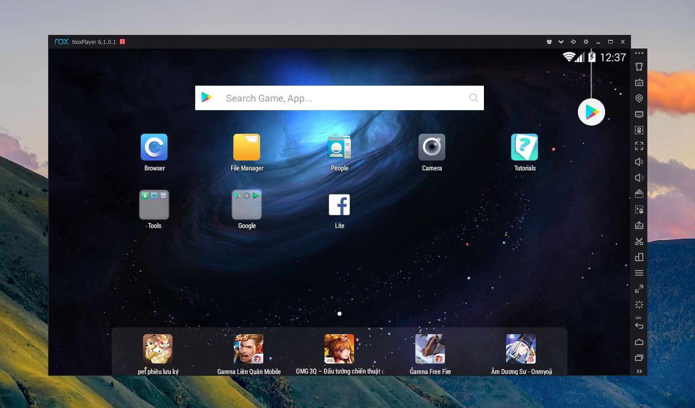The image size is (695, 408).
Task: Pin the NoxPlayer window on top
Action: tap(573, 42)
